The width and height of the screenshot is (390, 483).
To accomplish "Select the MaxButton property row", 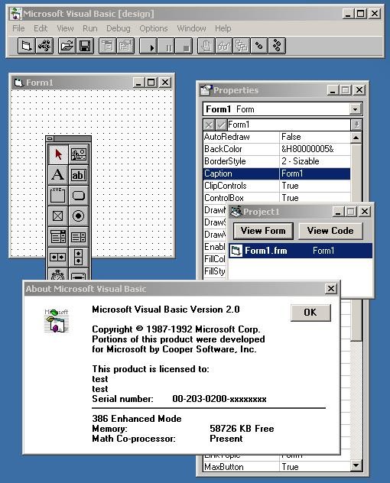I will click(277, 467).
